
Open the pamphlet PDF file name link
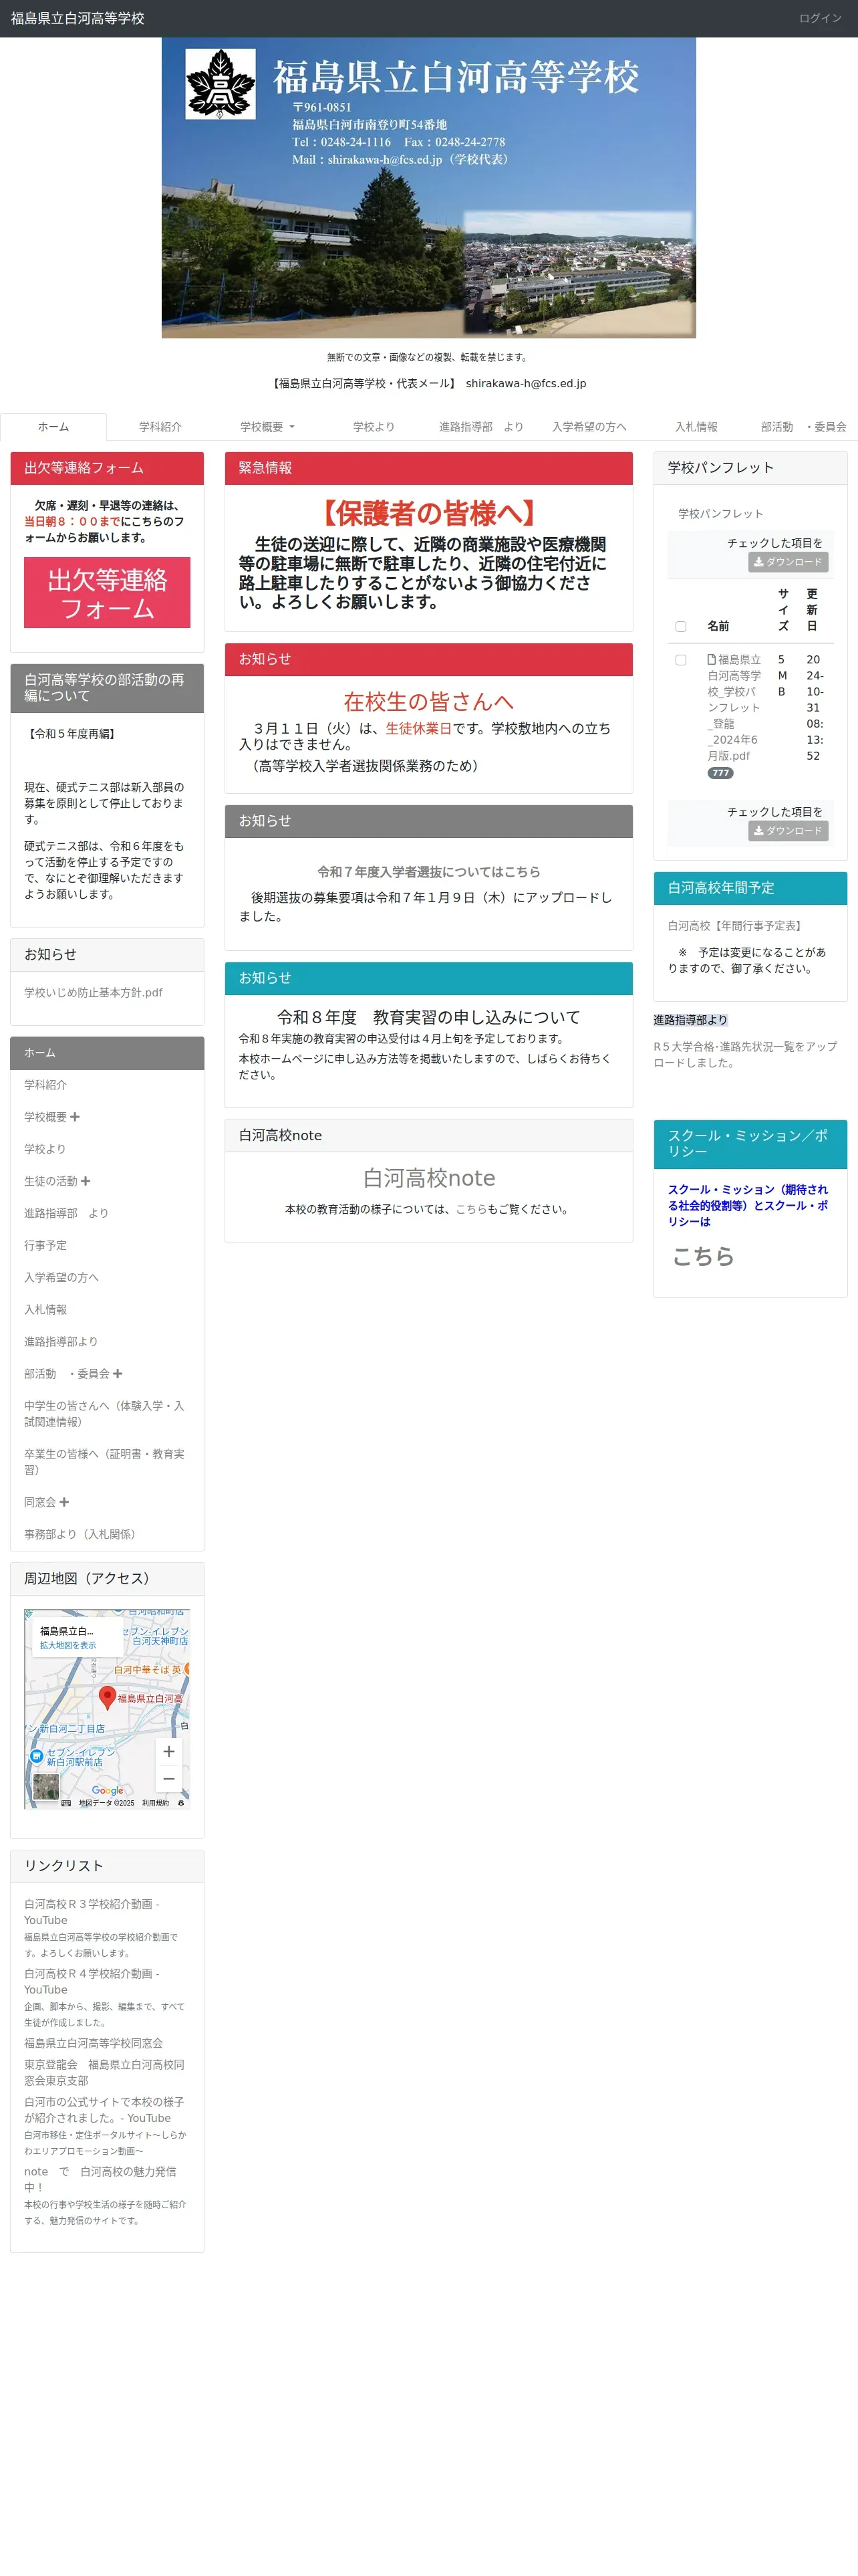click(734, 708)
